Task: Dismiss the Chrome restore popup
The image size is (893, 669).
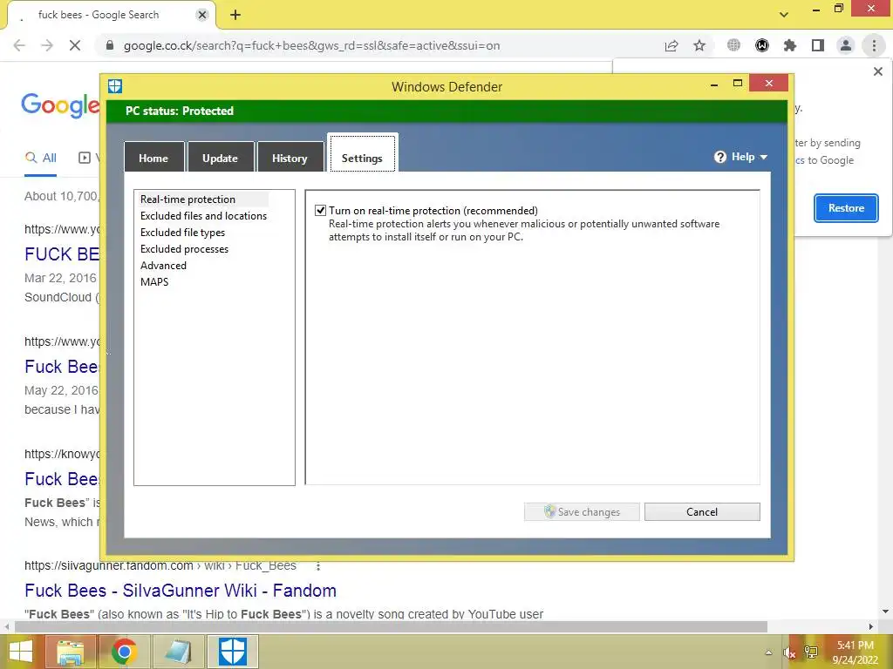Action: 877,71
